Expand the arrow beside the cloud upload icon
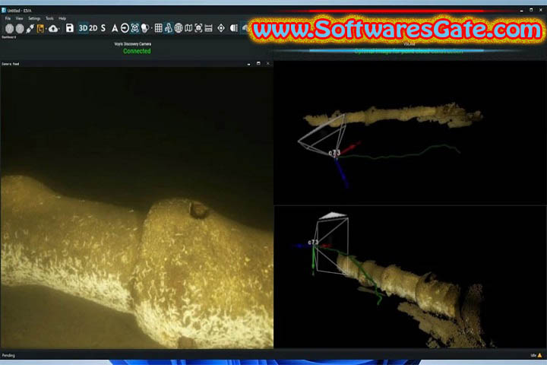 tap(60, 29)
